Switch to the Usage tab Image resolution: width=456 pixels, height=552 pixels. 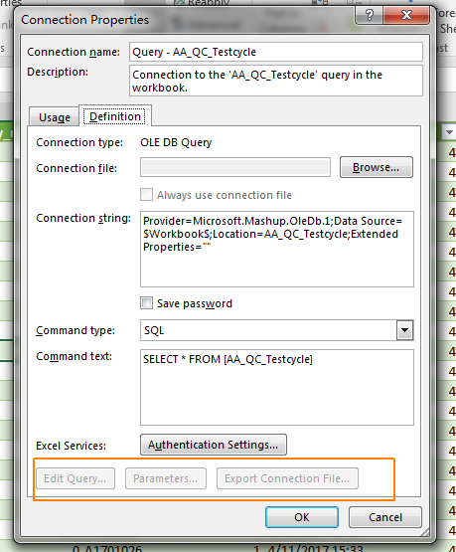coord(54,117)
